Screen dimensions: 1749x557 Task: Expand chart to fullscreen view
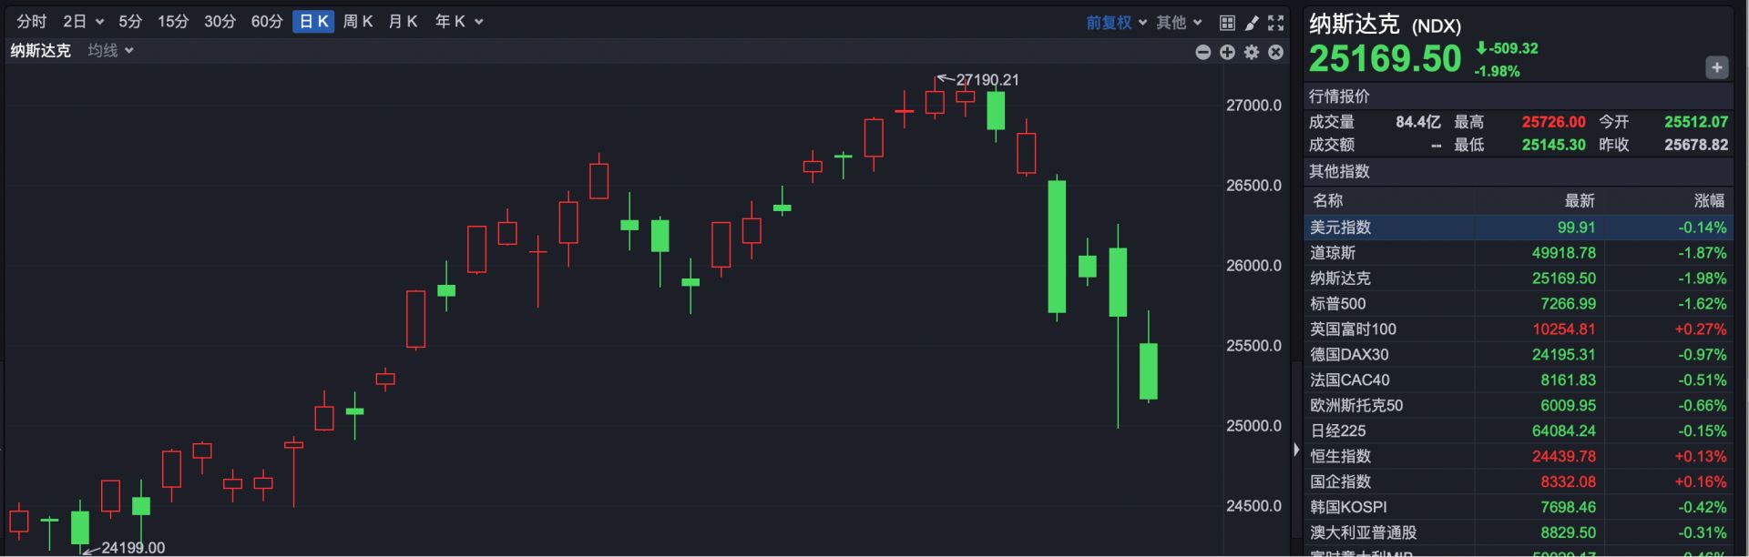click(1276, 22)
